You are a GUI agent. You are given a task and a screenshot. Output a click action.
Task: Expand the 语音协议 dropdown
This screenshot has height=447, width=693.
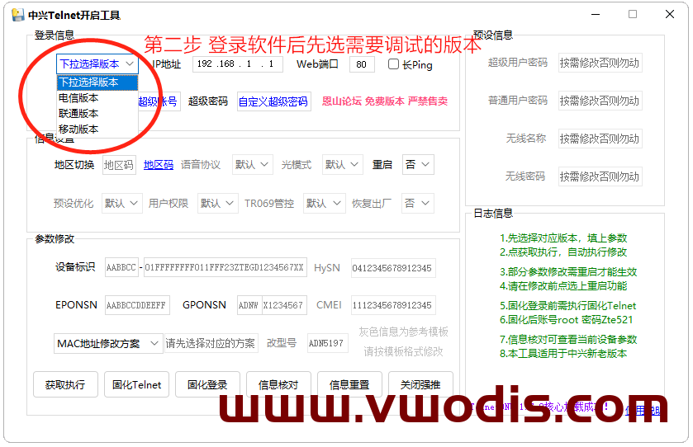253,165
